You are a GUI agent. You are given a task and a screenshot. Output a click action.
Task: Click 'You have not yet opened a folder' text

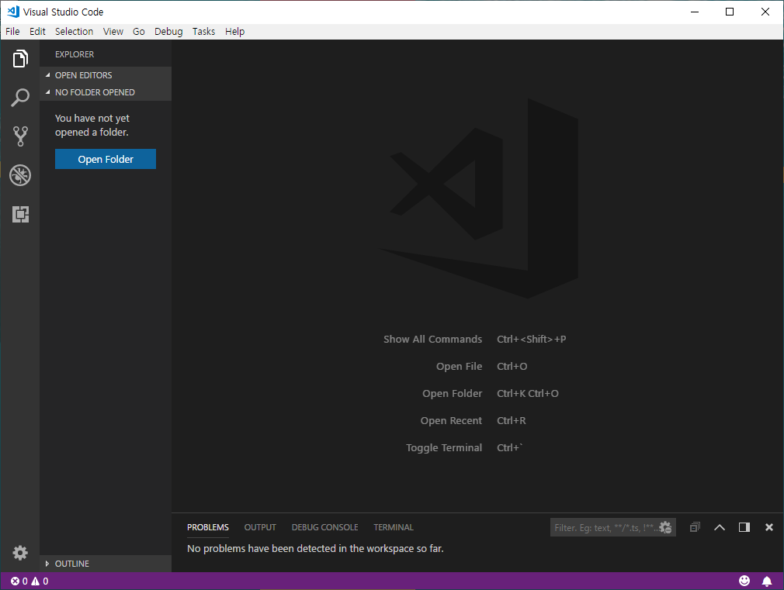point(92,126)
